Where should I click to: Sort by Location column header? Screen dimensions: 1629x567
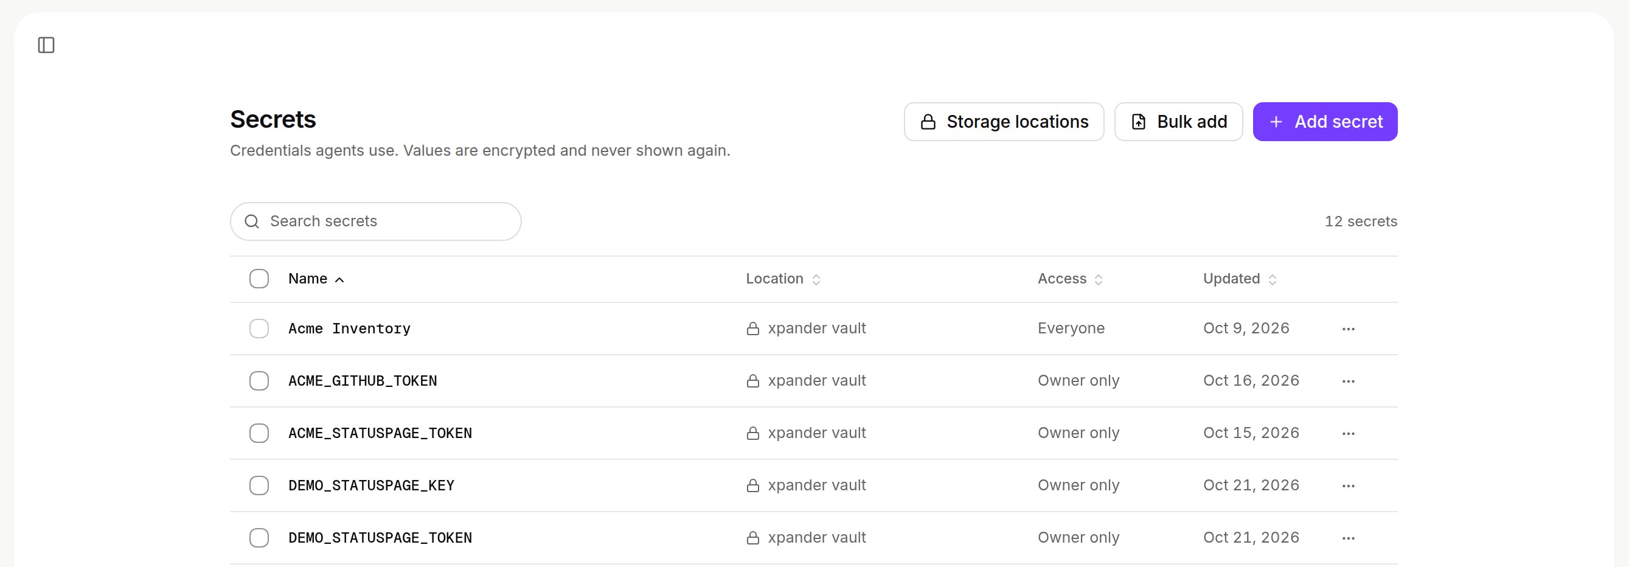coord(783,279)
